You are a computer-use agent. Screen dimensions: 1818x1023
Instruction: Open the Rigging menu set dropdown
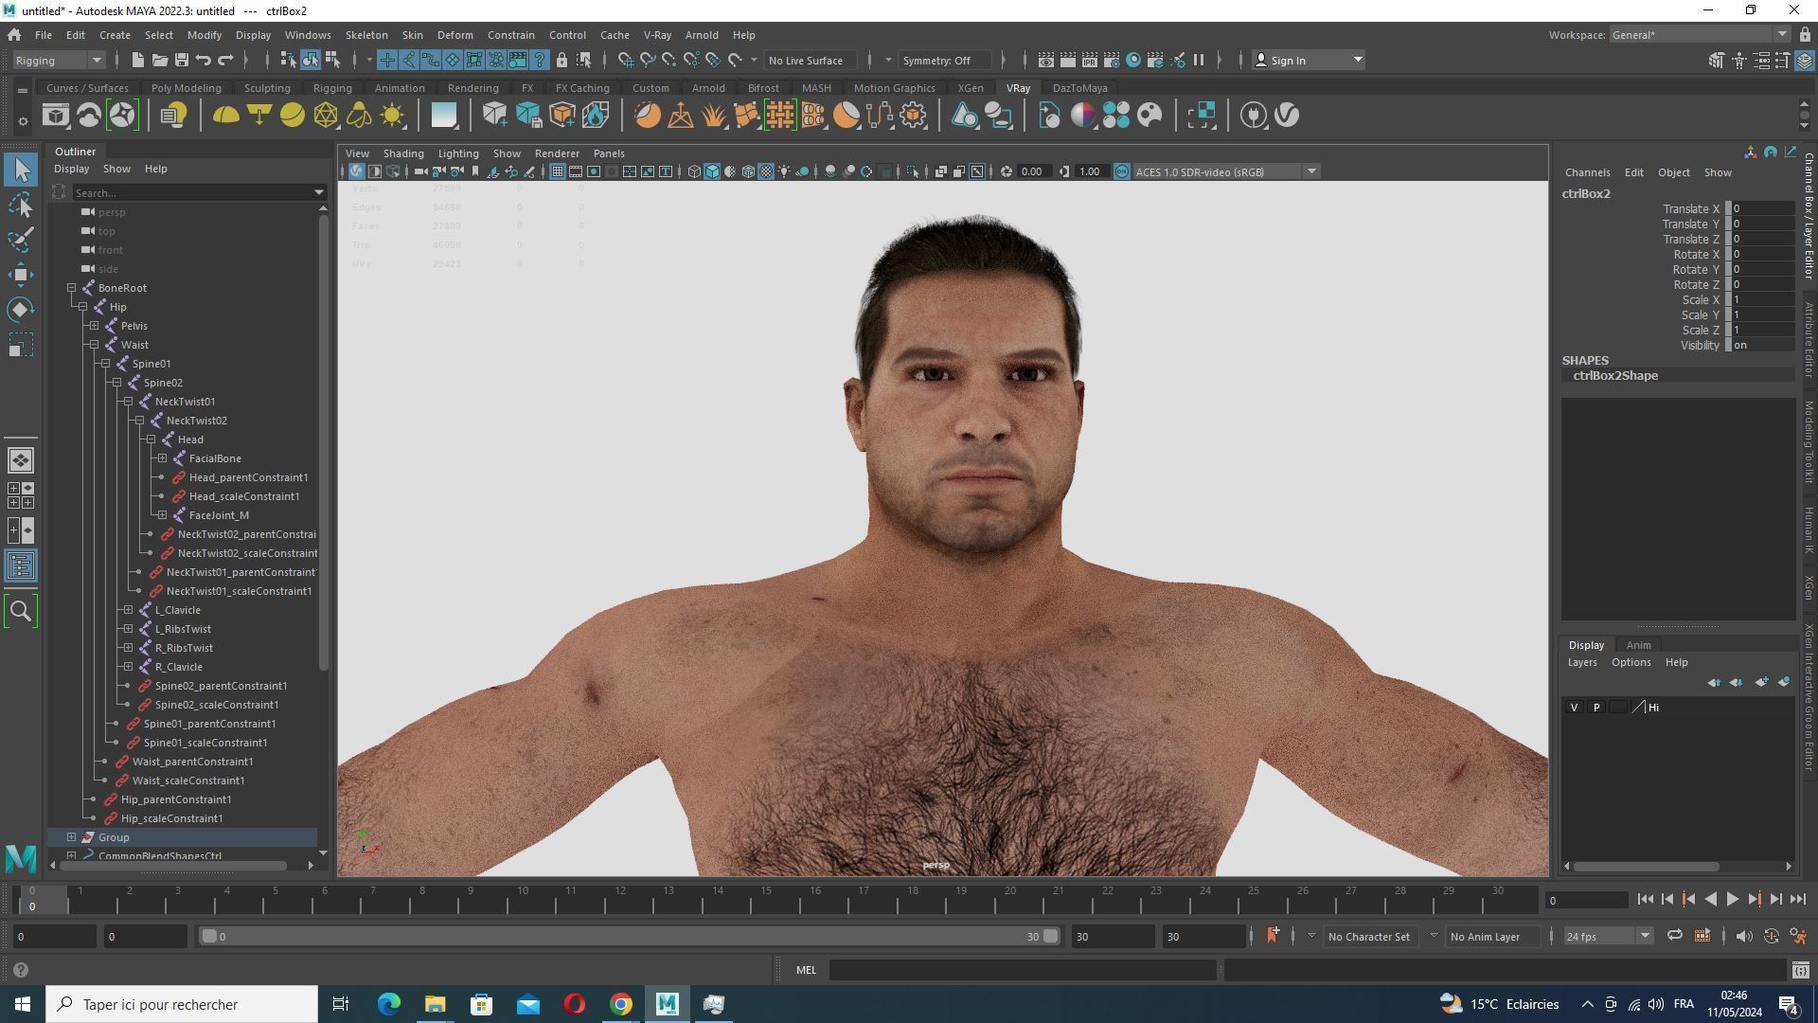tap(96, 60)
